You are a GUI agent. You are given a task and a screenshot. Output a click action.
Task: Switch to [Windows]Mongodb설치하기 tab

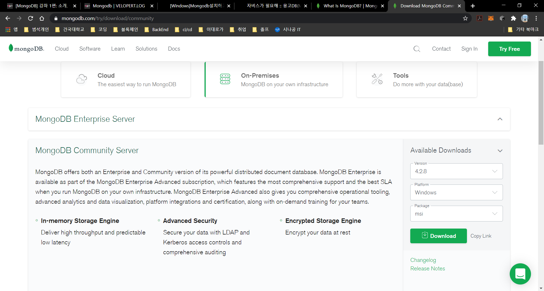tap(197, 6)
